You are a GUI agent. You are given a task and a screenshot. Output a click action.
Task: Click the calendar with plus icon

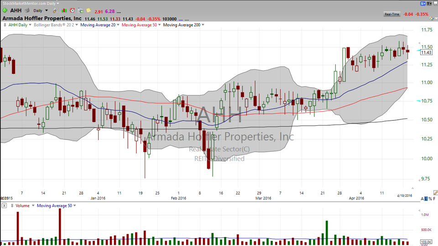80,10
